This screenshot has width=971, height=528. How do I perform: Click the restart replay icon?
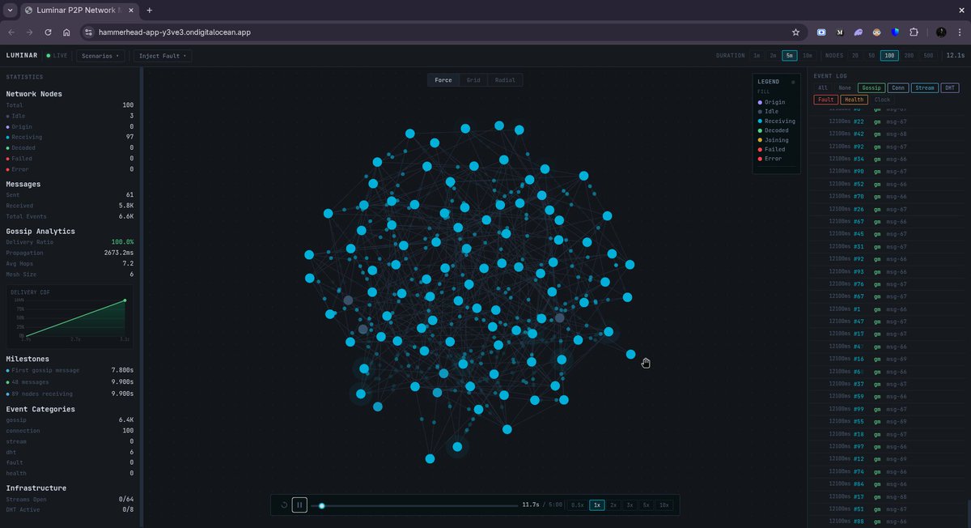[x=284, y=505]
